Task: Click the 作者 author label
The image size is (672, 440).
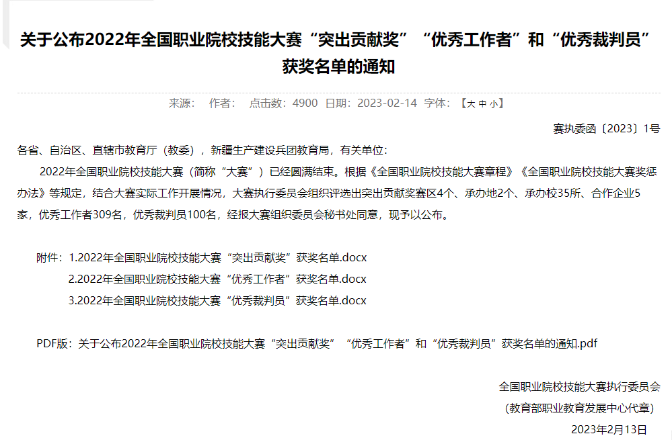Action: pos(222,103)
